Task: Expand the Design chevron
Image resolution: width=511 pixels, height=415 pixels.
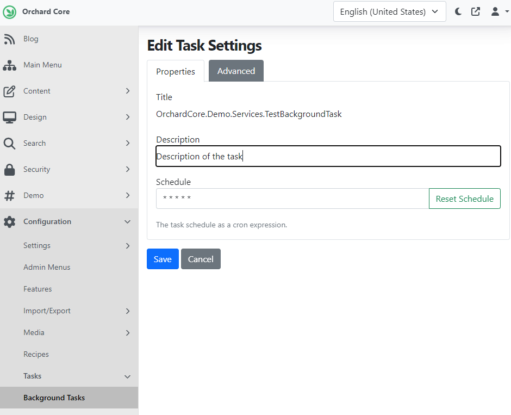Action: coord(128,117)
